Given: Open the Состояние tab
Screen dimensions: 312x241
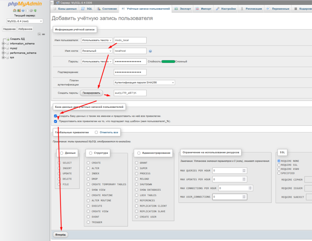Looking at the screenshot, I should 107,9.
